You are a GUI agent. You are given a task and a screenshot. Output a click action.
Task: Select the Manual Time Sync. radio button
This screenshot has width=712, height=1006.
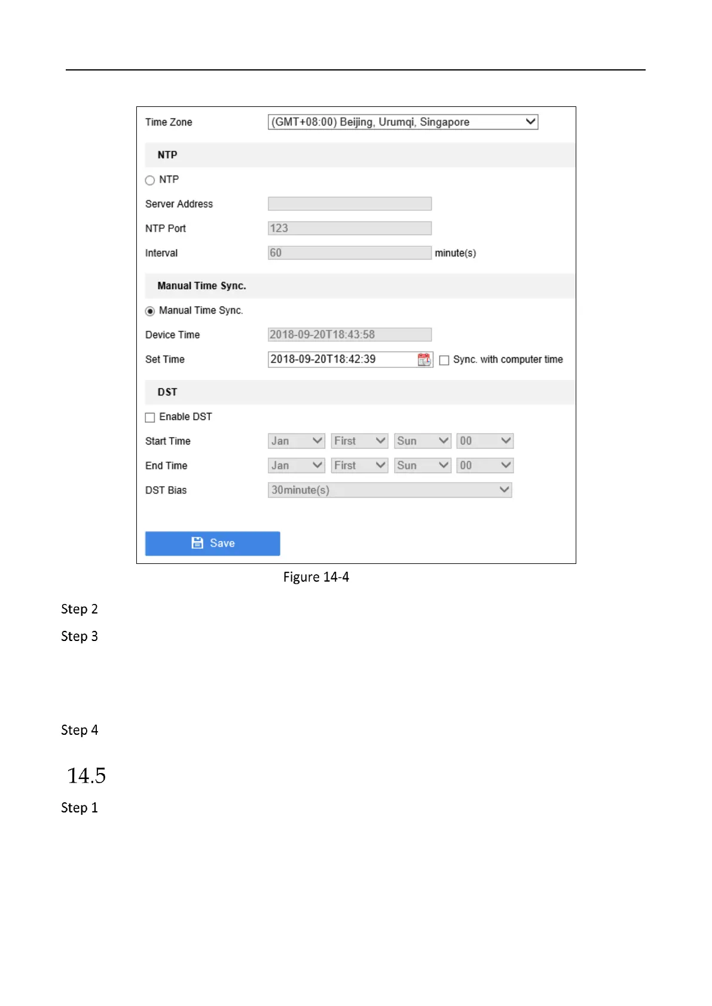[x=150, y=311]
